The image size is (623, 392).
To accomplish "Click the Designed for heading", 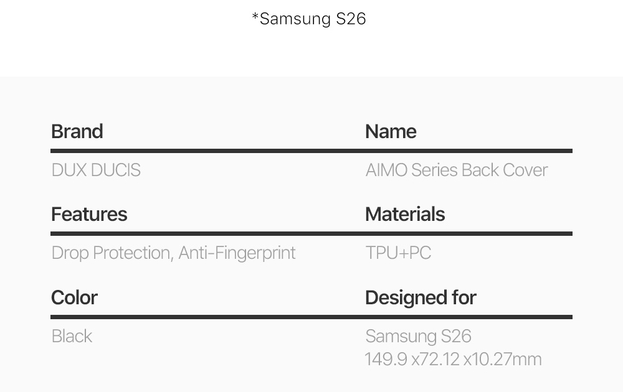I will point(421,297).
